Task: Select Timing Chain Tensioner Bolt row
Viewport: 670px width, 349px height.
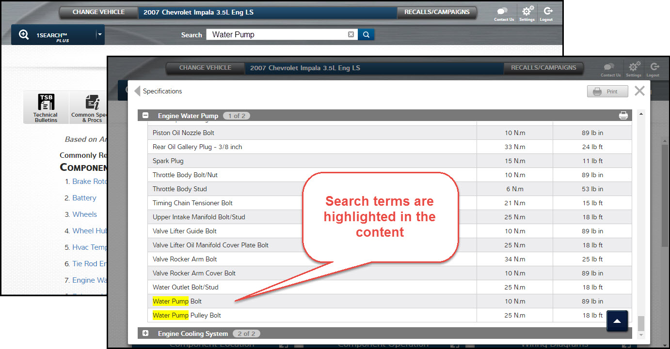Action: (x=389, y=203)
